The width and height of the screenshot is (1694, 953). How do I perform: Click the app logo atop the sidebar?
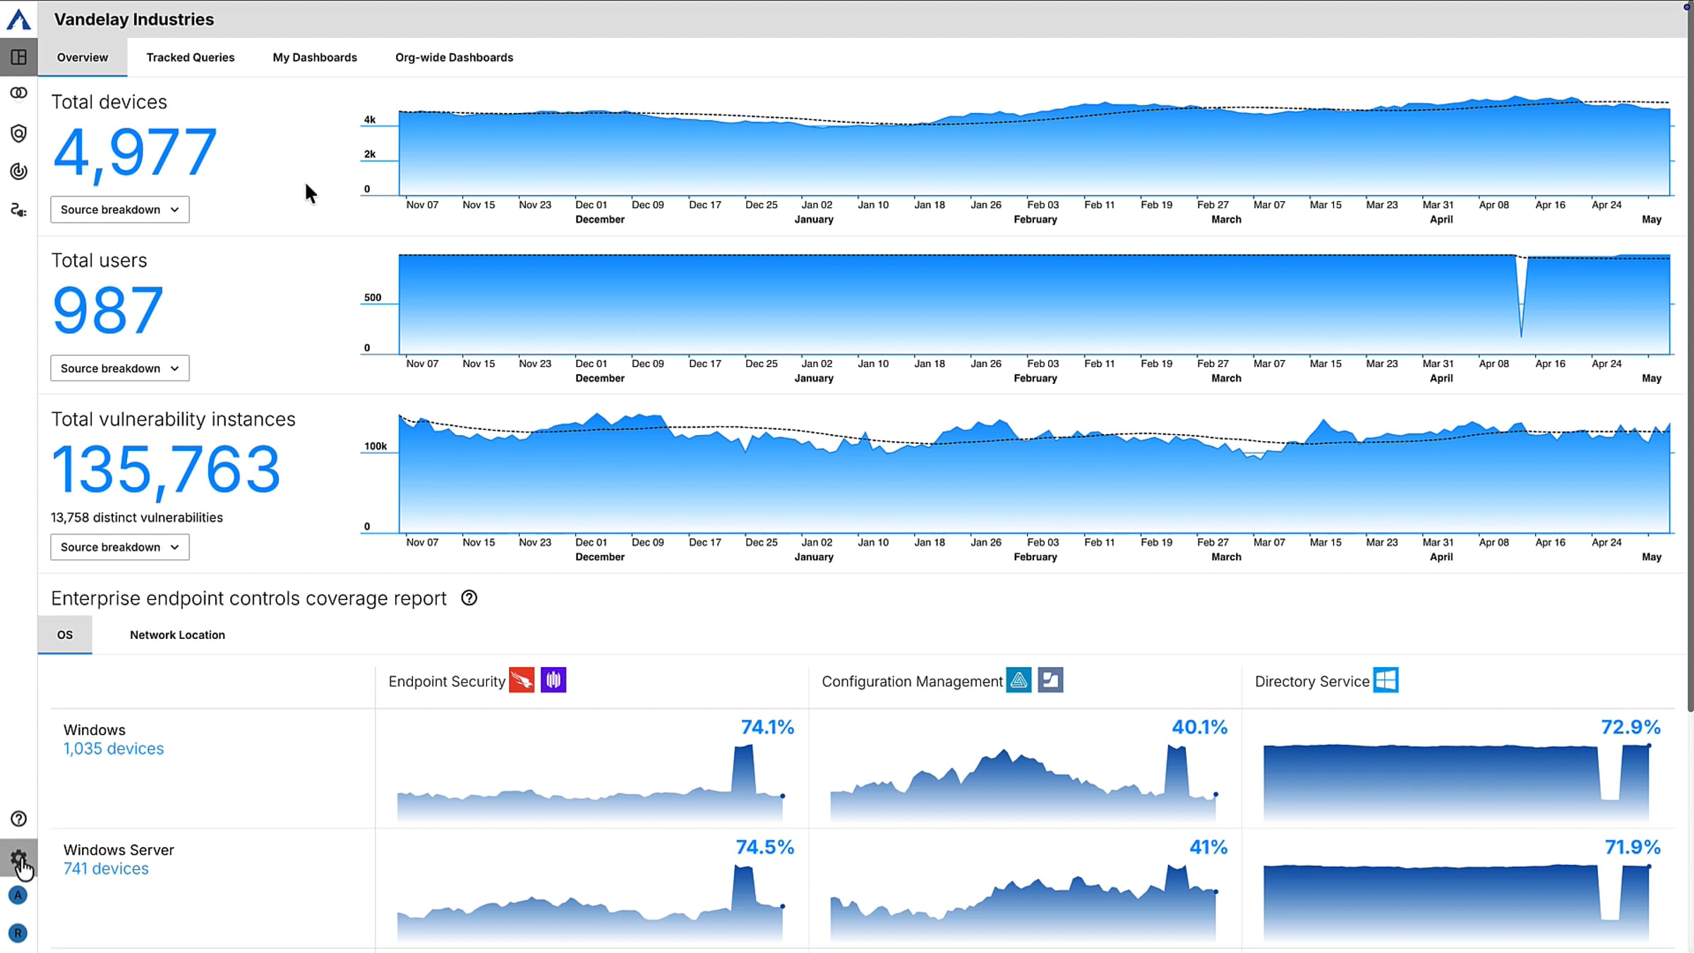coord(18,19)
